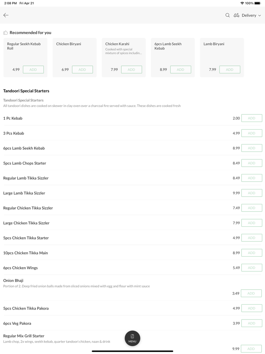Add 1 Pc Kebab to order
The width and height of the screenshot is (265, 354).
(252, 118)
